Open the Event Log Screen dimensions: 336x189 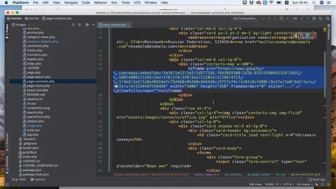[x=317, y=180]
